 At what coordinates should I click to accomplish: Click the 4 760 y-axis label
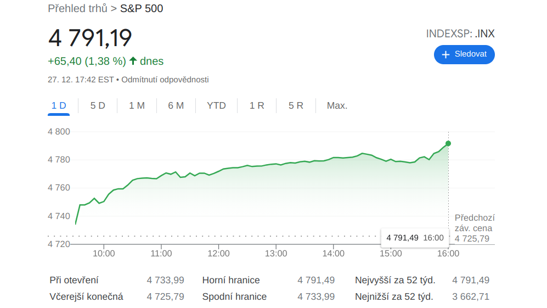tap(59, 188)
